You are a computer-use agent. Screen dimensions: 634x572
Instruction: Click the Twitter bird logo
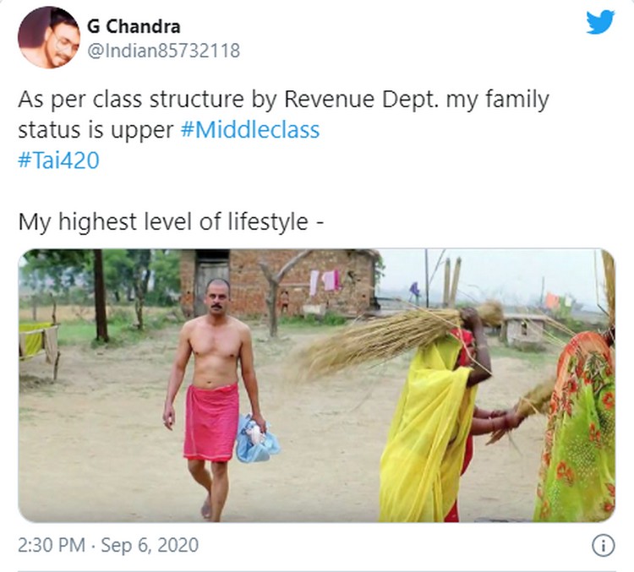point(600,22)
